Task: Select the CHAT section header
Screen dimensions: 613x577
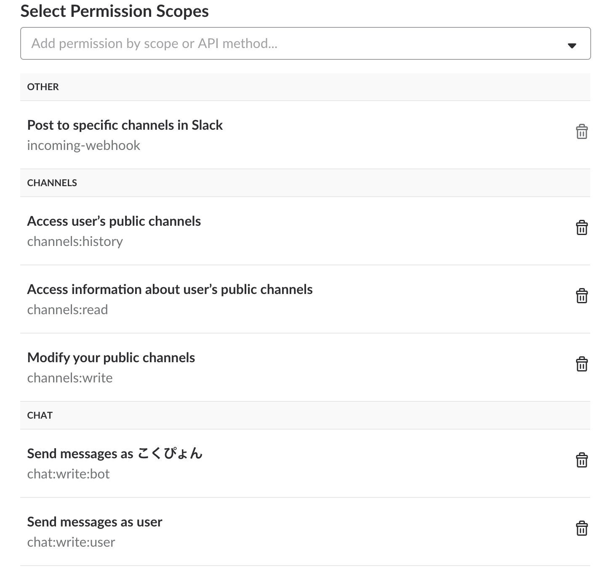Action: pos(40,415)
